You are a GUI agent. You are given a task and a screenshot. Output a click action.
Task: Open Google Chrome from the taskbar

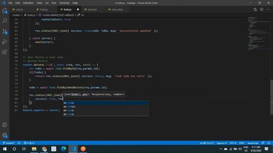click(x=44, y=149)
